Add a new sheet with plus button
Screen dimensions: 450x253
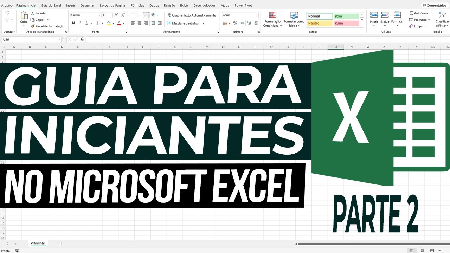[x=61, y=244]
